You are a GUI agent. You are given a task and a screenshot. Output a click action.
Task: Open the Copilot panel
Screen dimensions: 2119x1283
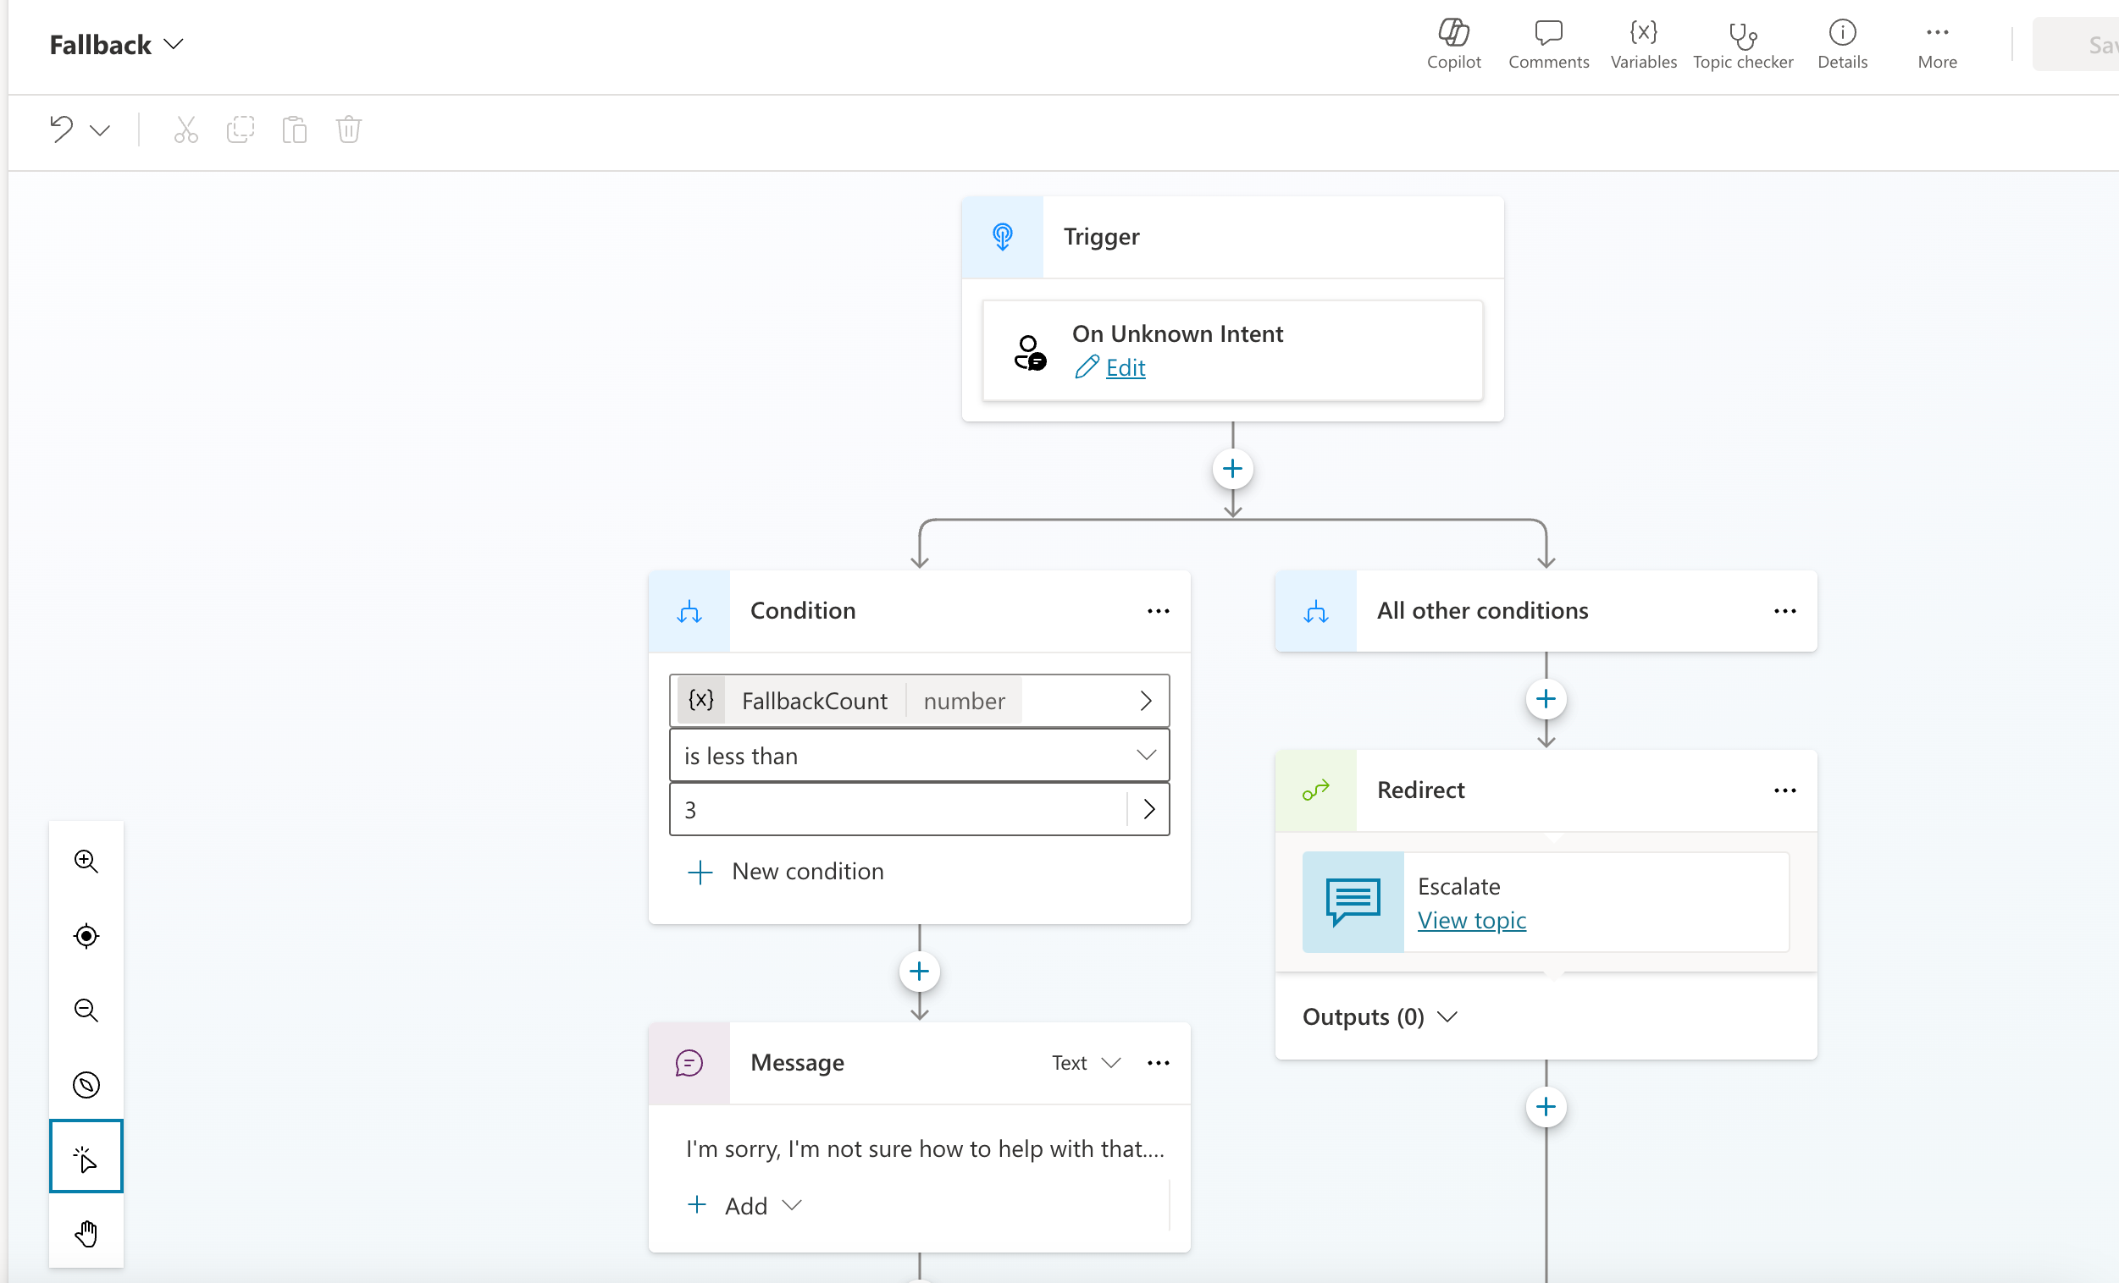(x=1452, y=44)
